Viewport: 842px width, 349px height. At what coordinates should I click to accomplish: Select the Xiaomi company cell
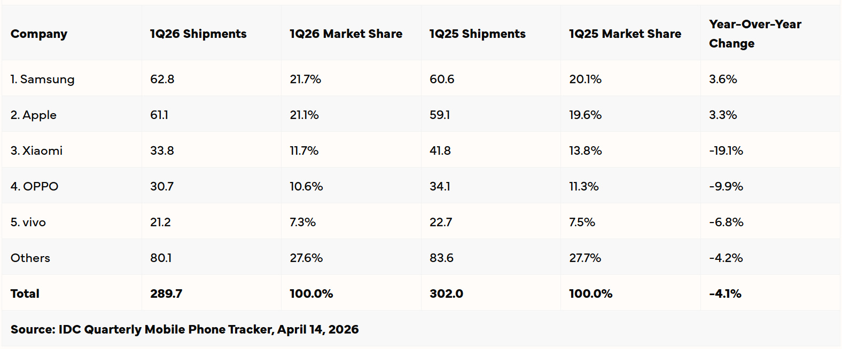pos(36,151)
